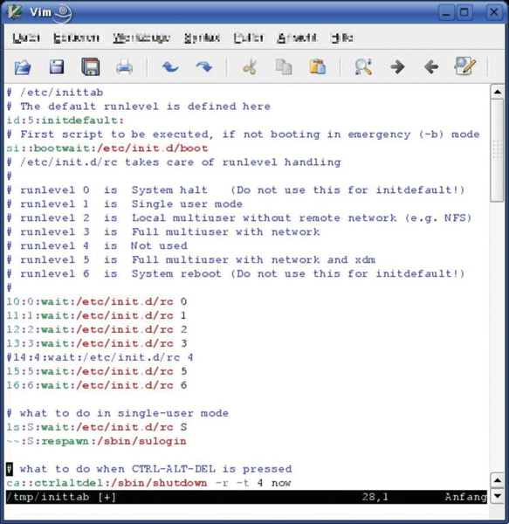This screenshot has width=509, height=524.
Task: Place cursor on id:5:initdefault: line
Action: coord(65,121)
